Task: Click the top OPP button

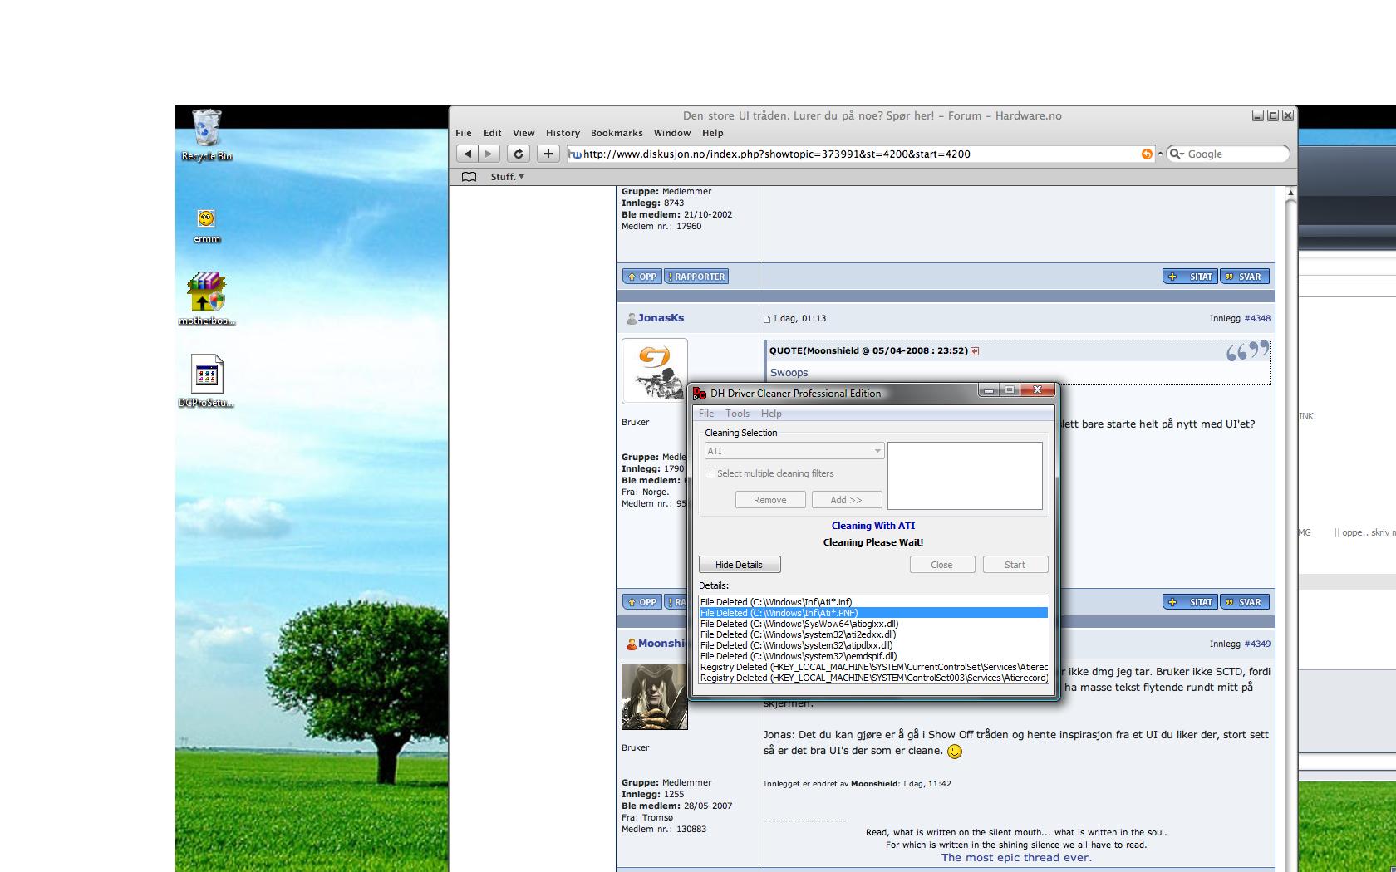Action: pos(642,277)
